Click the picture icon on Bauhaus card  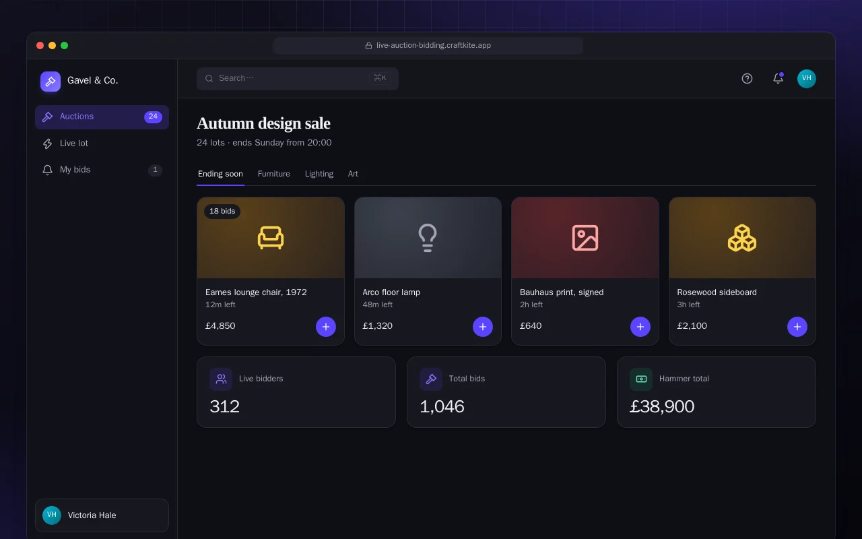pos(585,238)
